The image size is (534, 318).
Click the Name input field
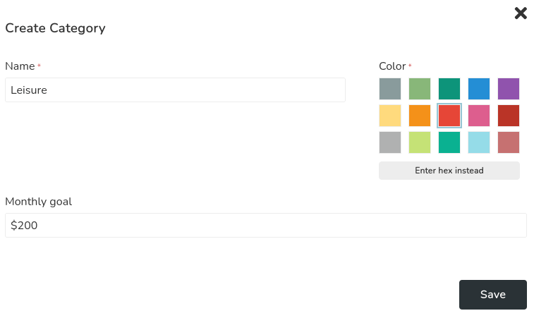tap(175, 90)
